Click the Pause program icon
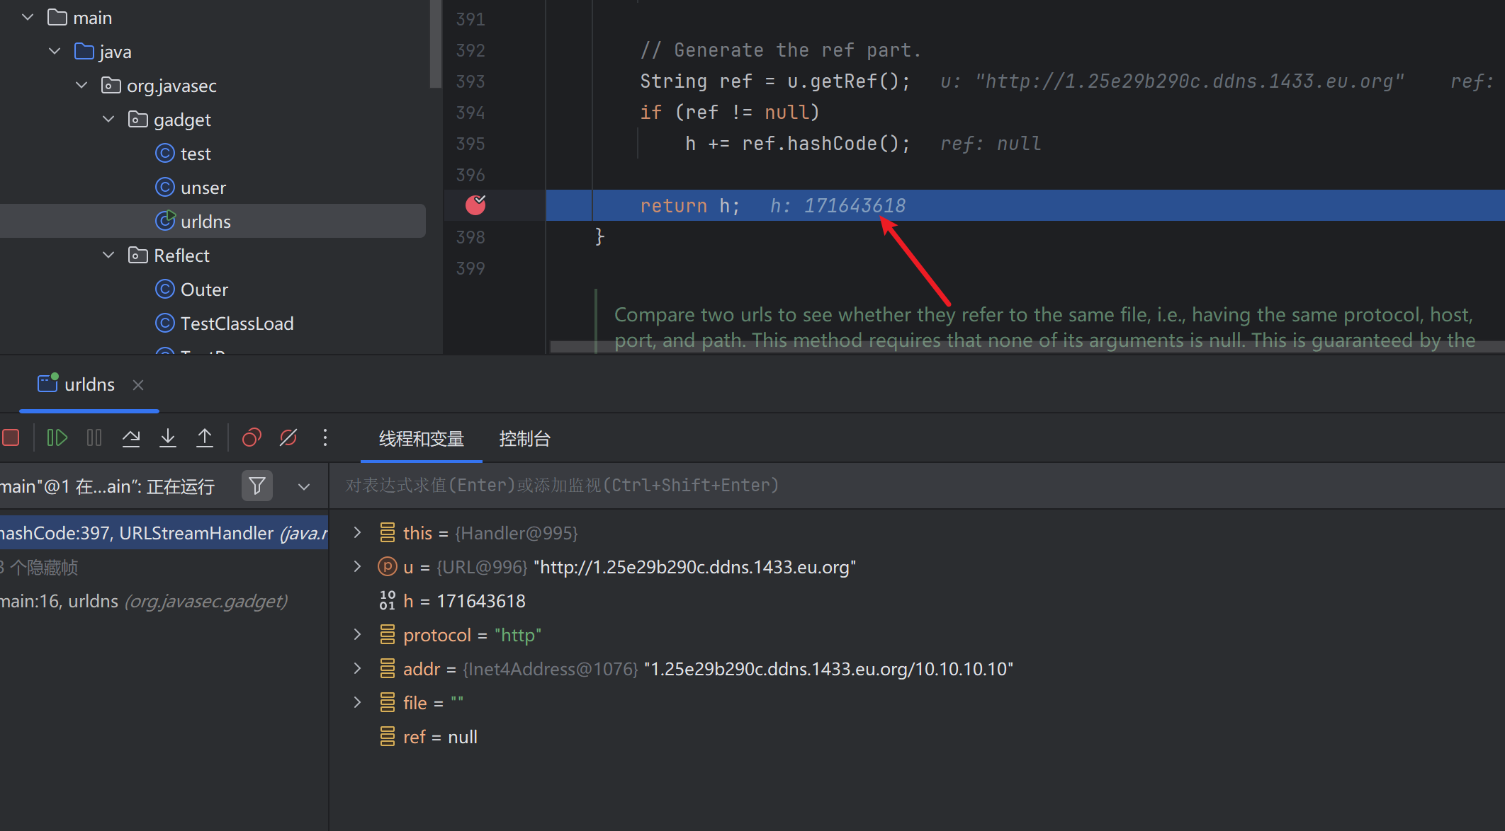This screenshot has height=831, width=1505. click(x=94, y=438)
